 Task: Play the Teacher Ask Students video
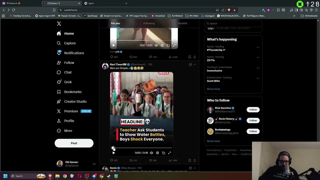coord(113,153)
